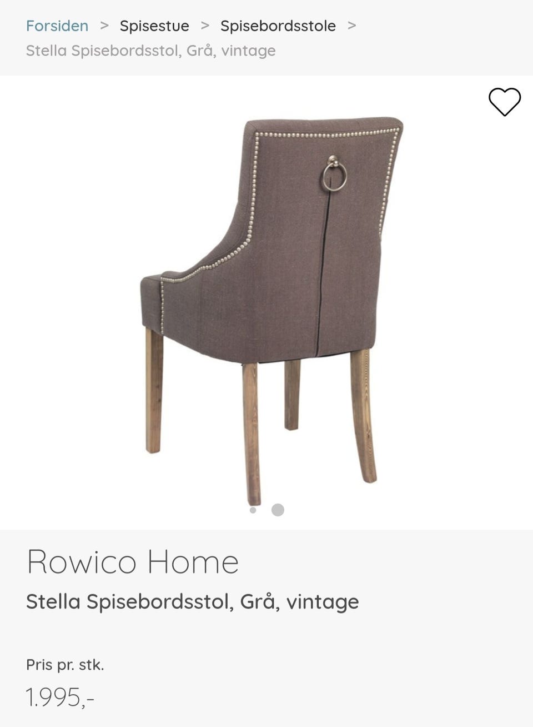Click the black seam on chair back
This screenshot has height=727, width=533.
323,272
